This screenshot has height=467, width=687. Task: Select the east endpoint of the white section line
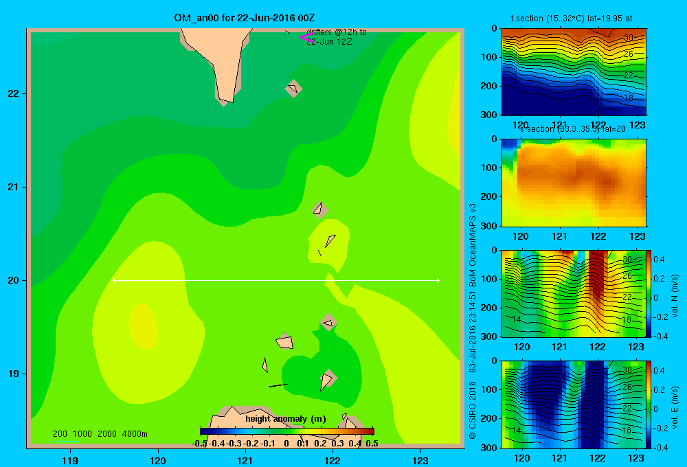[x=438, y=280]
